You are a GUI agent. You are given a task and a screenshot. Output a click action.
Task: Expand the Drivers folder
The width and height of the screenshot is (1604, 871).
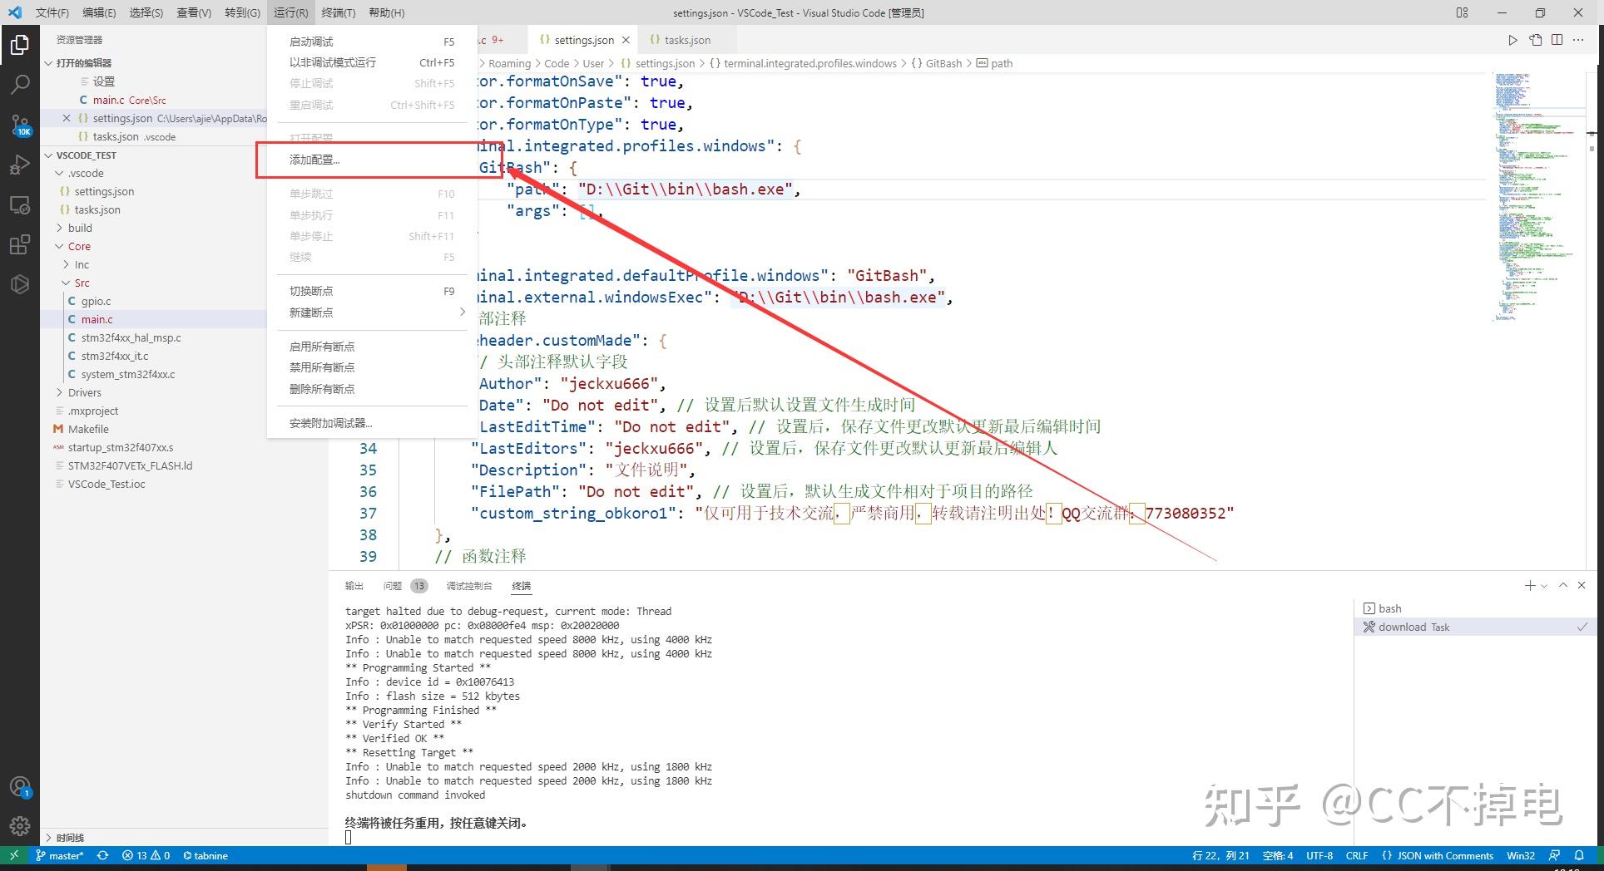(60, 392)
